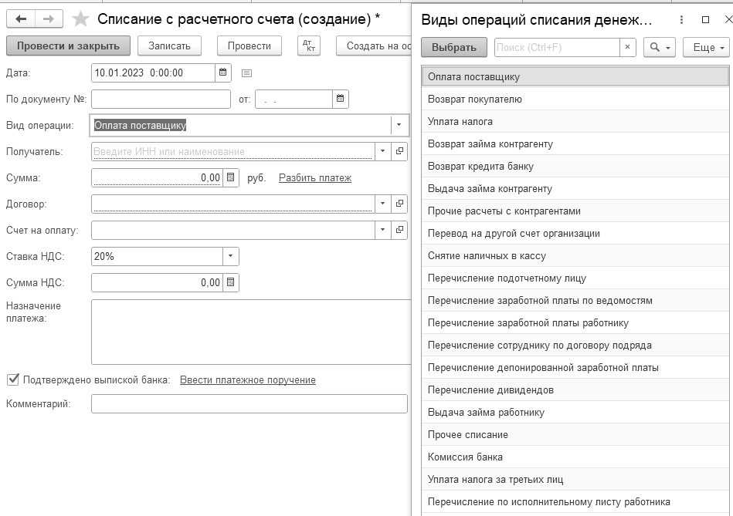The image size is (733, 516).
Task: Toggle 'Подтверждено выпиской банка' checkbox
Action: [12, 379]
